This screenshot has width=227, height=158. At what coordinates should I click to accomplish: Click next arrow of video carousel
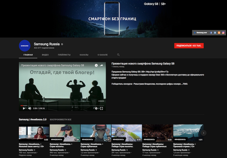point(204,133)
